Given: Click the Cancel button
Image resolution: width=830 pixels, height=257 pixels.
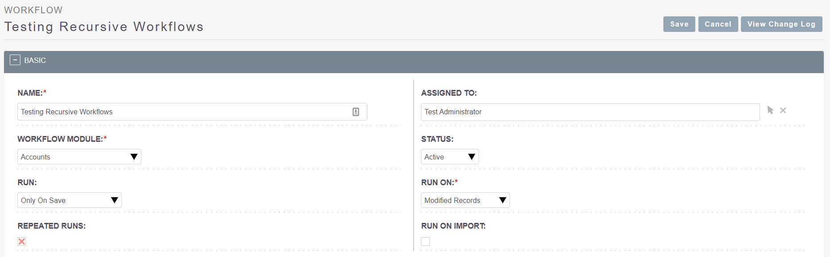Looking at the screenshot, I should (x=718, y=24).
